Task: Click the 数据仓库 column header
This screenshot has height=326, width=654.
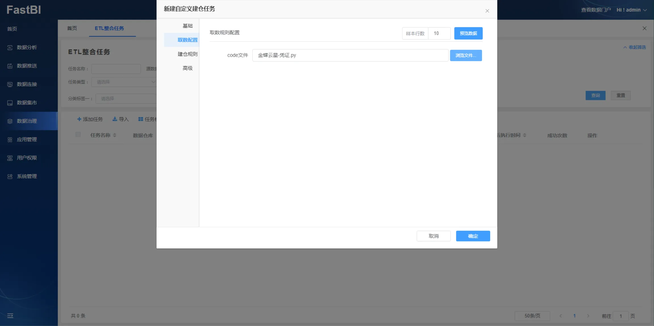Action: pyautogui.click(x=143, y=135)
